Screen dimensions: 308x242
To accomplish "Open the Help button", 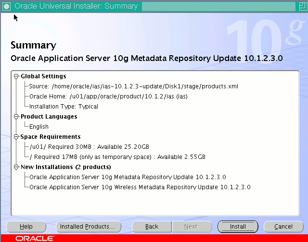I will [x=26, y=227].
